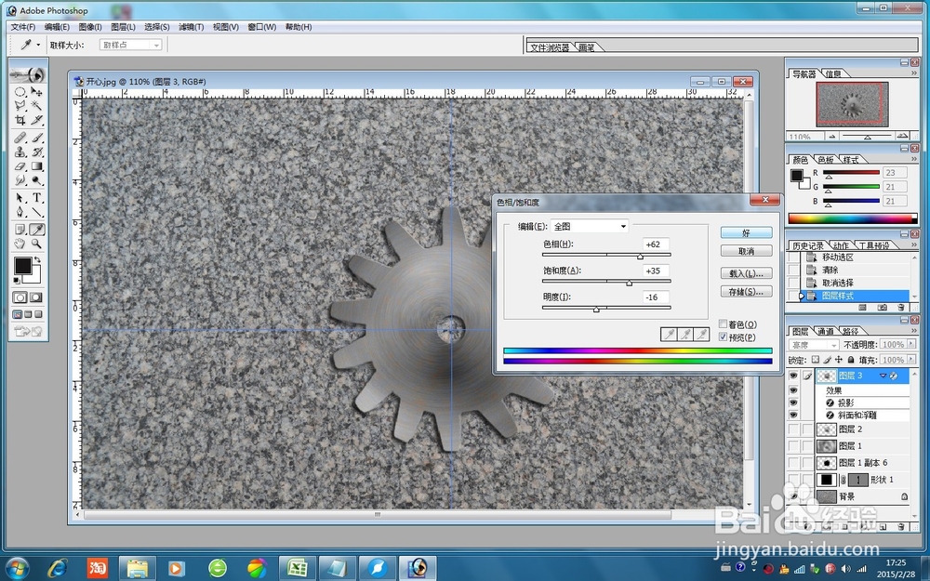Collapse effects of 图层 3
930x581 pixels.
(883, 376)
